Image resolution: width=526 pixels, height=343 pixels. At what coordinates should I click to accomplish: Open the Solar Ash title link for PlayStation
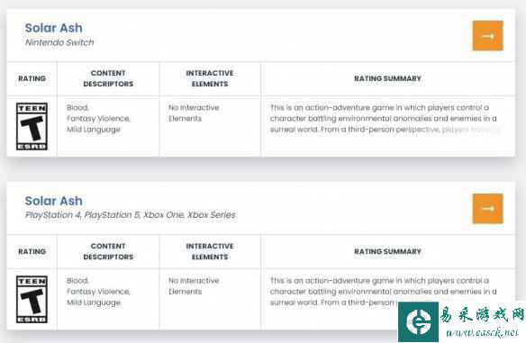pos(54,201)
